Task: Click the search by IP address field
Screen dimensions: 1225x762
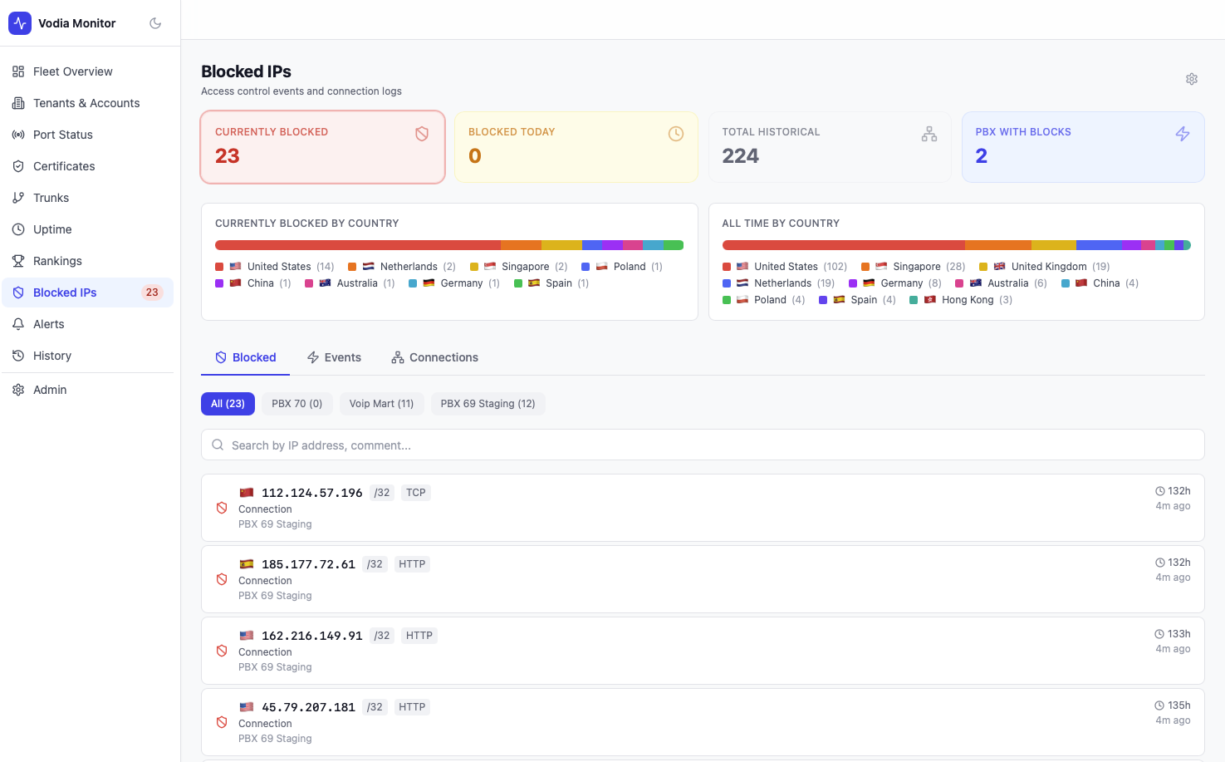Action: click(703, 445)
